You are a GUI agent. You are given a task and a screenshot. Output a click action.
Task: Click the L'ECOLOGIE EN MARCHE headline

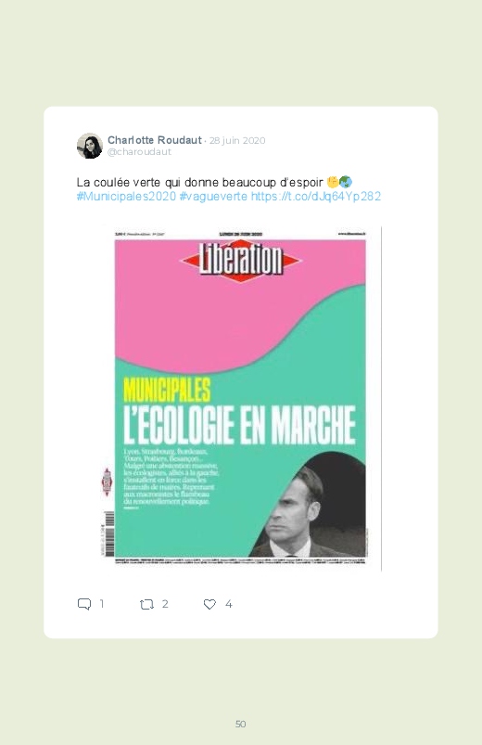[x=240, y=425]
